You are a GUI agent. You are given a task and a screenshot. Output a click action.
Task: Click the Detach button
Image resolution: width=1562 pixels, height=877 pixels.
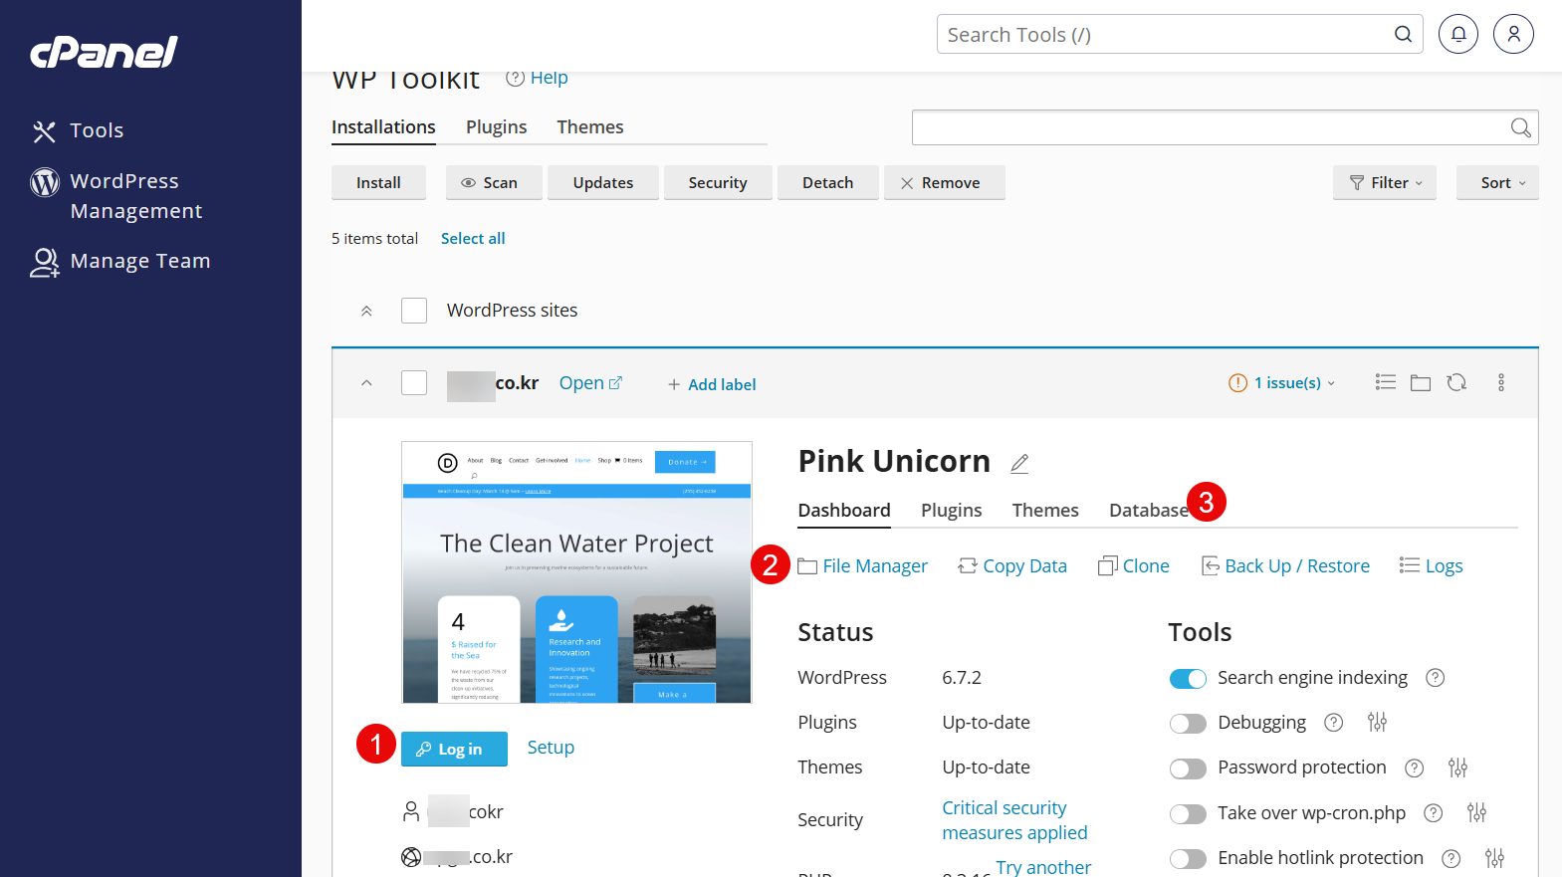[x=828, y=183]
